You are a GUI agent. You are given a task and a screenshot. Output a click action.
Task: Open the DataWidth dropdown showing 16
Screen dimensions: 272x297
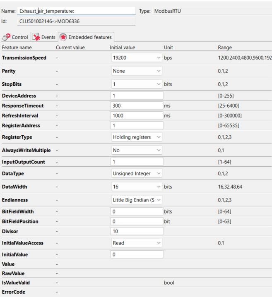coord(137,187)
